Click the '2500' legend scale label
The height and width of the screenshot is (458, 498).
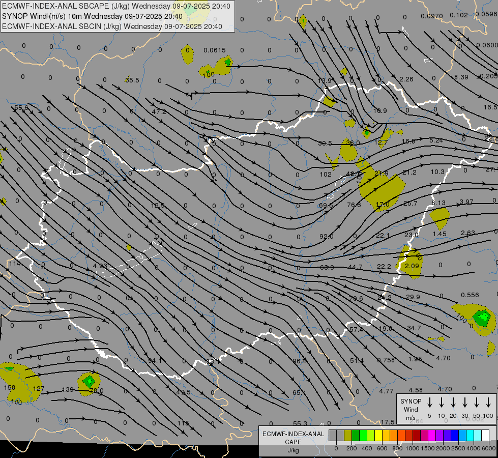pos(458,448)
